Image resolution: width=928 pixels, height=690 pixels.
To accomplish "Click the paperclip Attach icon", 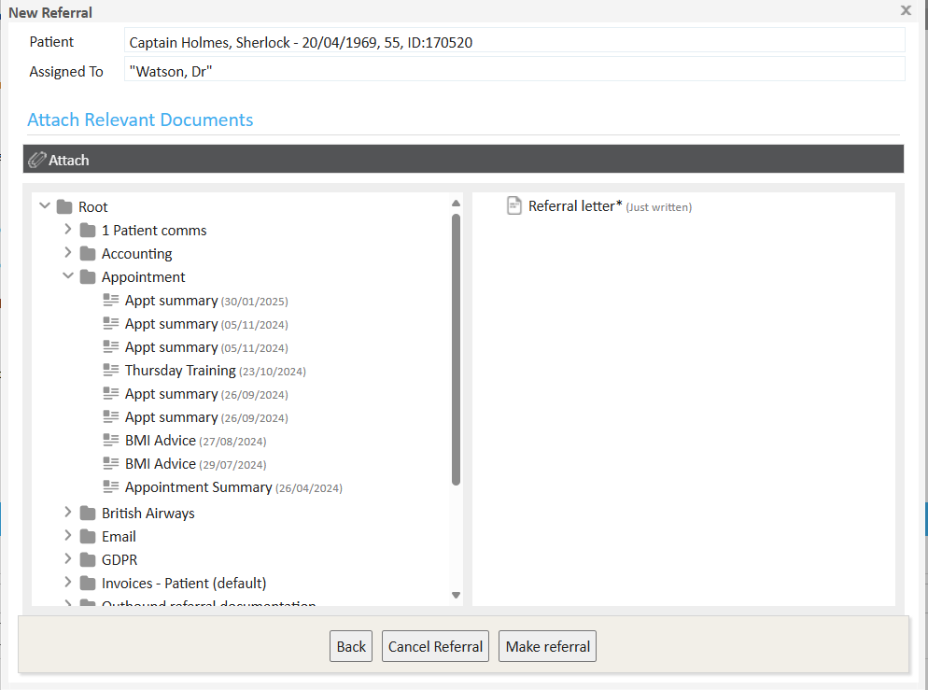I will click(x=36, y=160).
